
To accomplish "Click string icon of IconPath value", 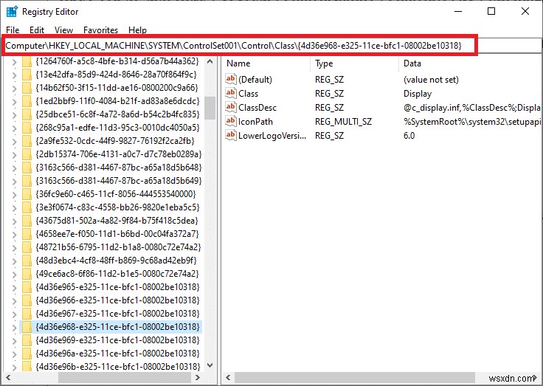I will 231,121.
